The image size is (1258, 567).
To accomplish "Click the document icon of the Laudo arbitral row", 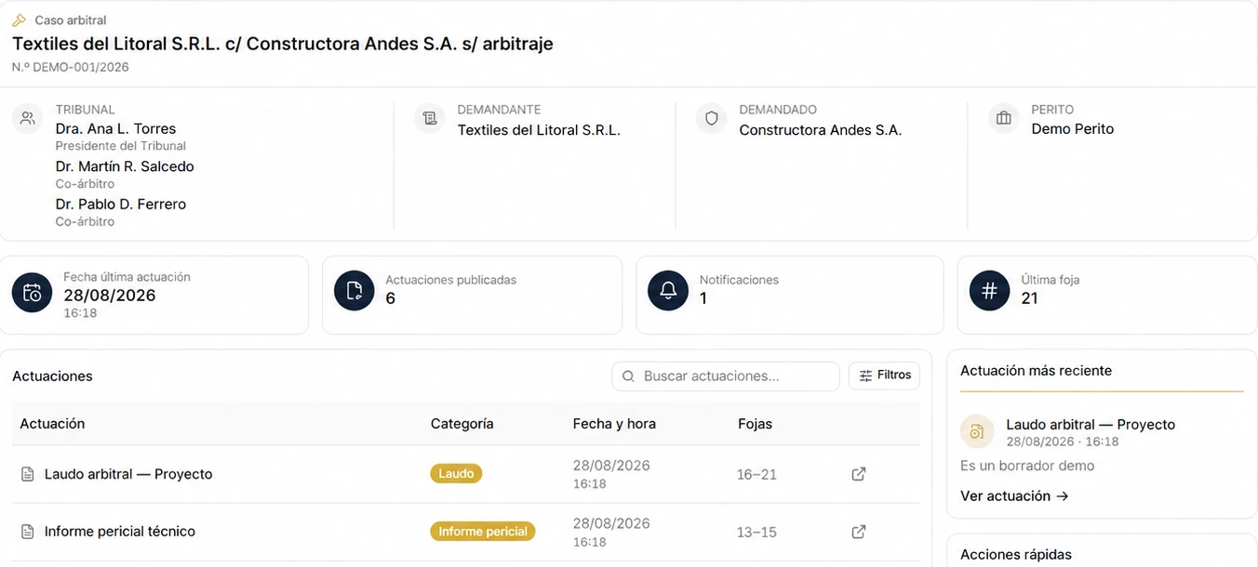I will 28,474.
